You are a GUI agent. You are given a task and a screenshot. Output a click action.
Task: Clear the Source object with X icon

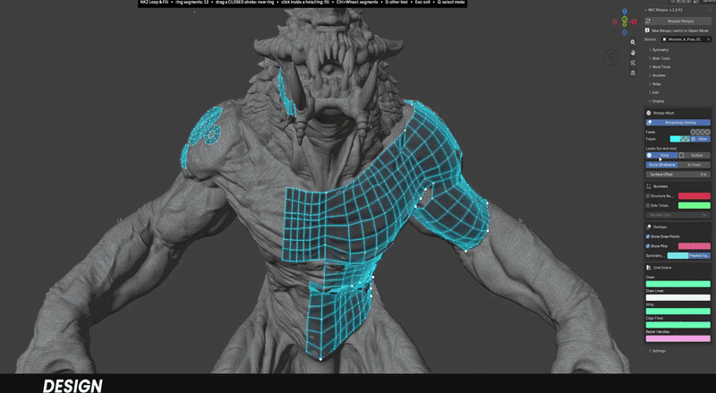708,39
